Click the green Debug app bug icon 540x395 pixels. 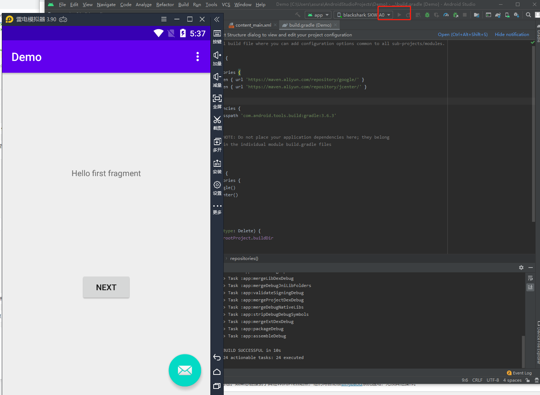(427, 15)
